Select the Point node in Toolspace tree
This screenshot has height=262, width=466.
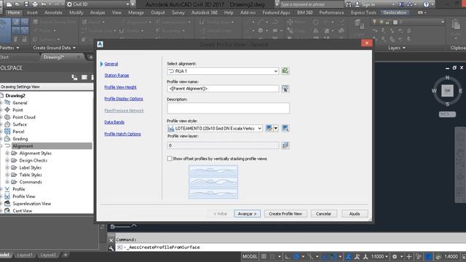tap(17, 110)
